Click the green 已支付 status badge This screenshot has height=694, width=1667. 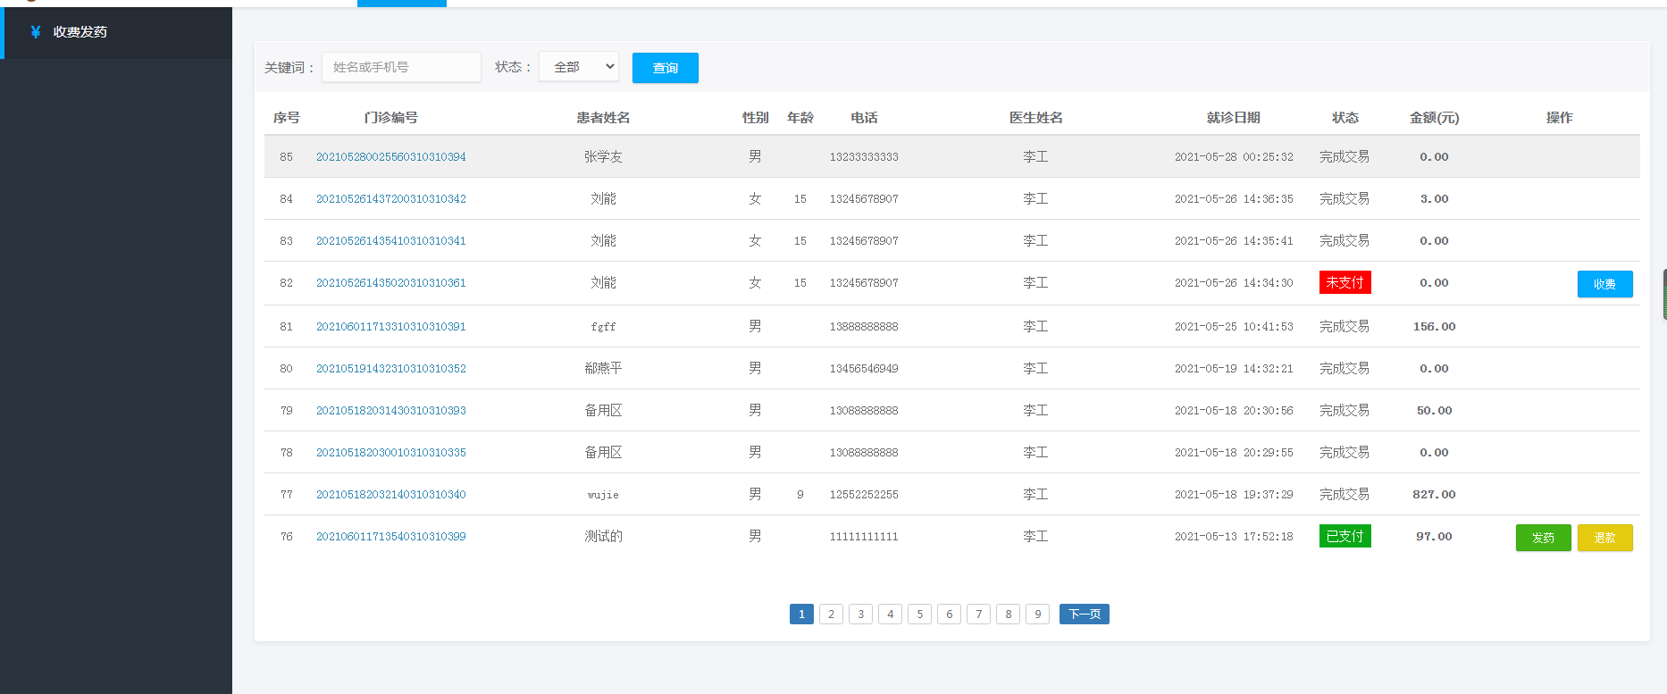click(x=1344, y=536)
